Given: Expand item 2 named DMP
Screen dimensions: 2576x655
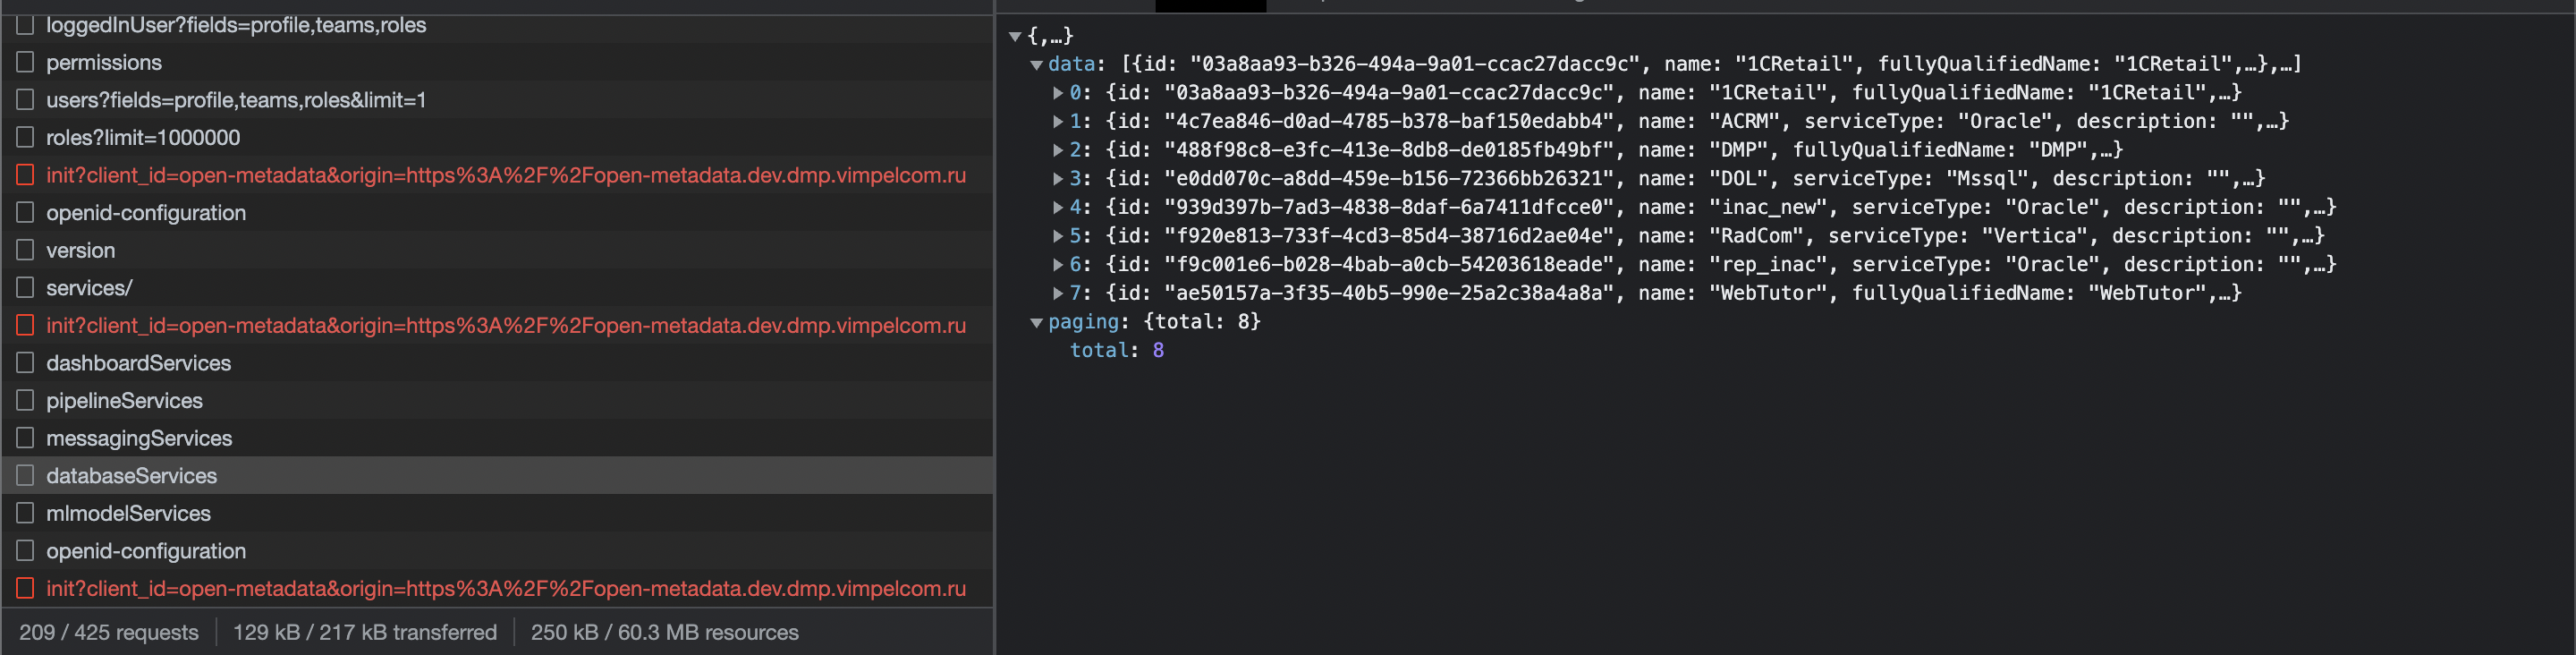Looking at the screenshot, I should pyautogui.click(x=1058, y=150).
